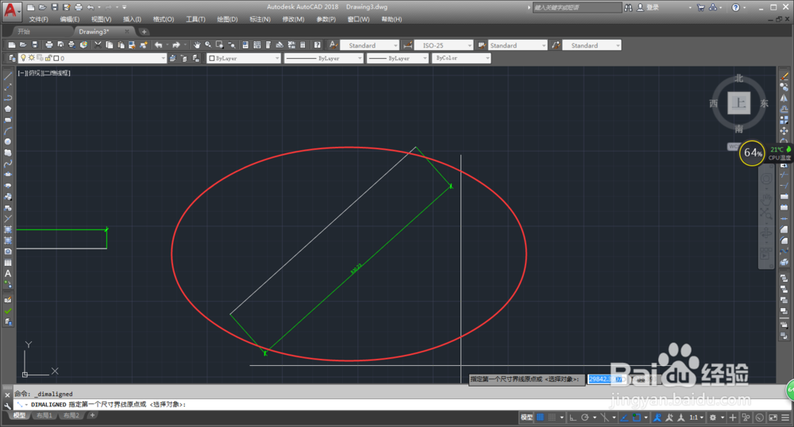The height and width of the screenshot is (427, 794).
Task: Open the Text Style icon
Action: pyautogui.click(x=333, y=45)
